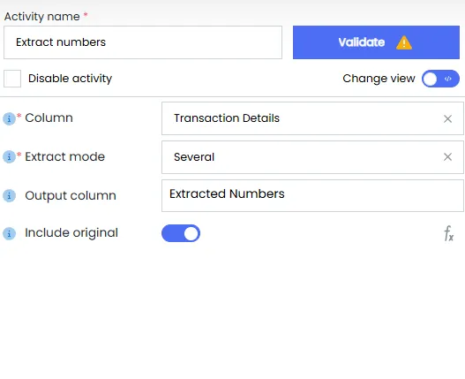Toggle the Change view code switch
Image resolution: width=465 pixels, height=379 pixels.
[440, 79]
